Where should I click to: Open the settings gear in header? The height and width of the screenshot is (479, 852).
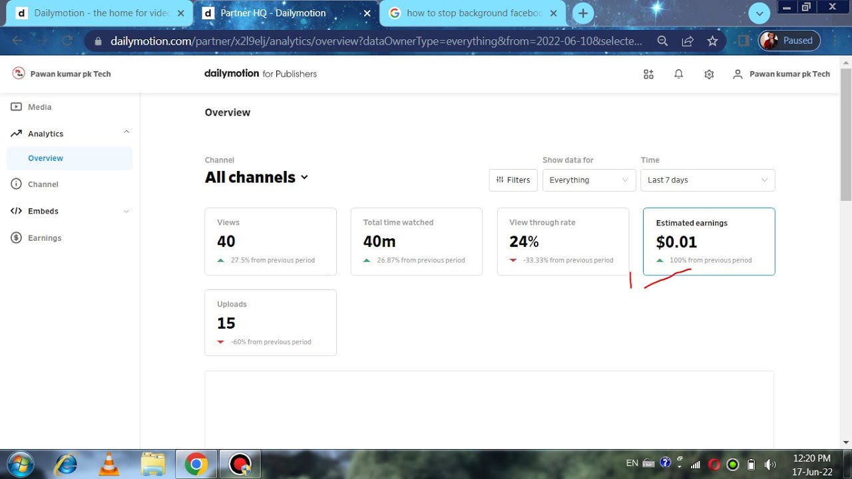[709, 75]
